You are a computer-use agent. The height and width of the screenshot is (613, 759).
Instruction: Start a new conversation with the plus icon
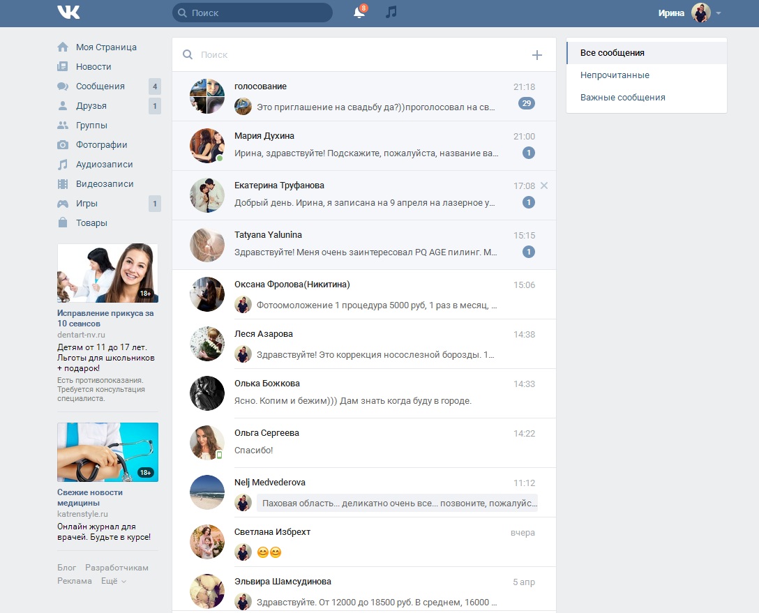[537, 55]
